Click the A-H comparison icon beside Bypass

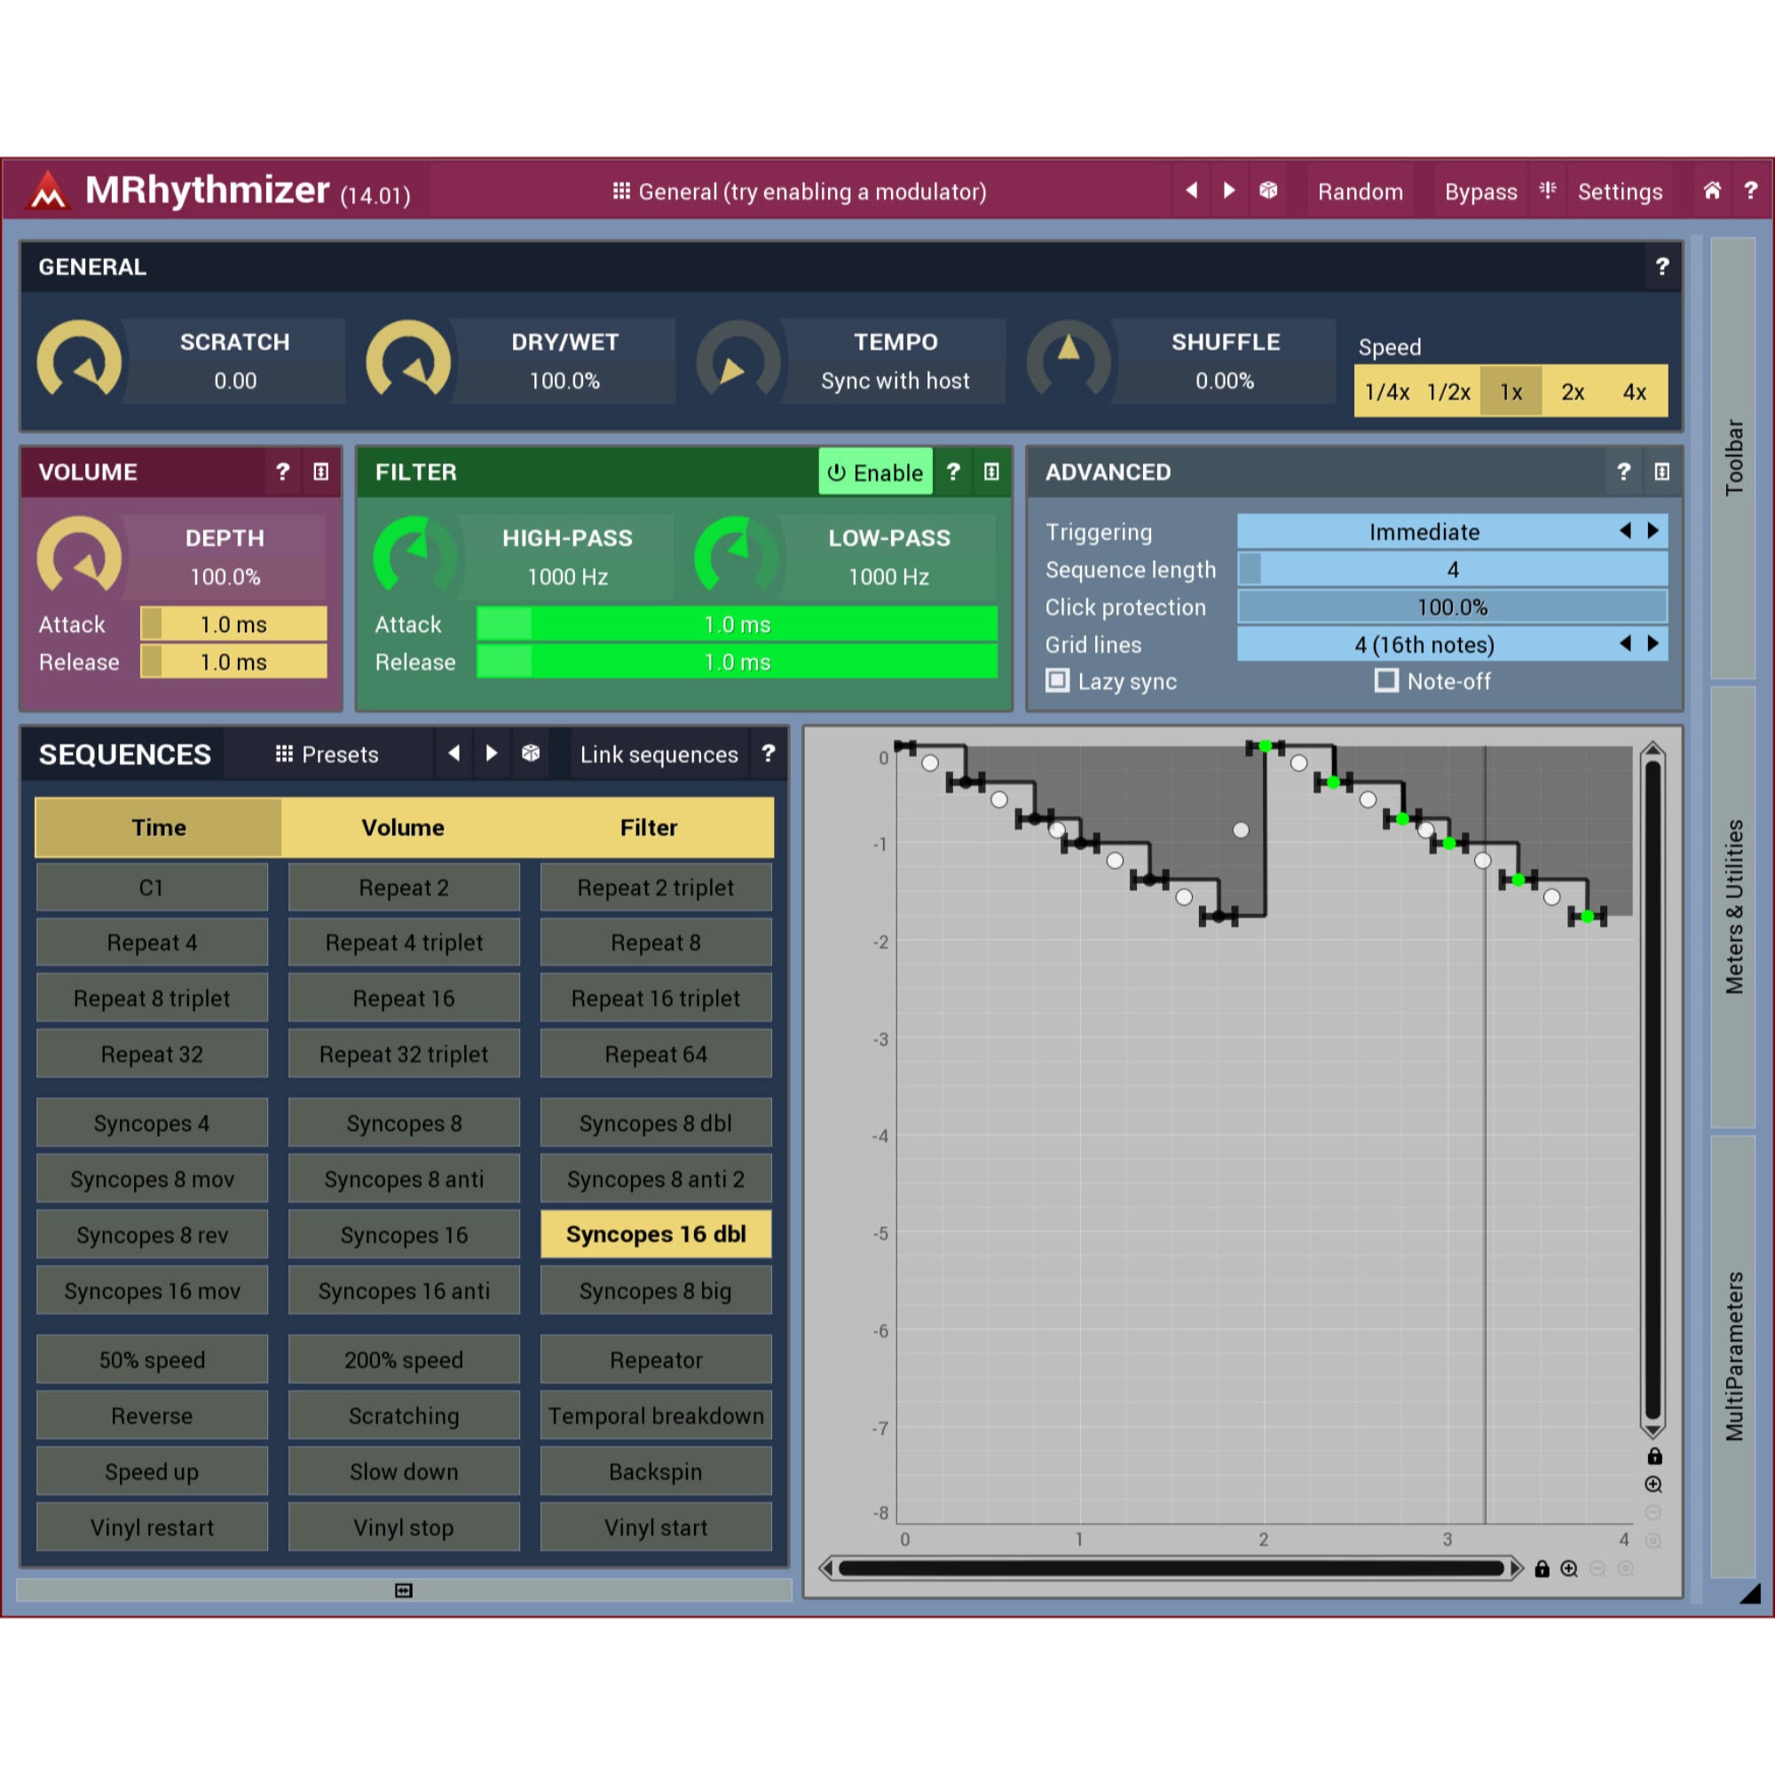tap(1548, 190)
